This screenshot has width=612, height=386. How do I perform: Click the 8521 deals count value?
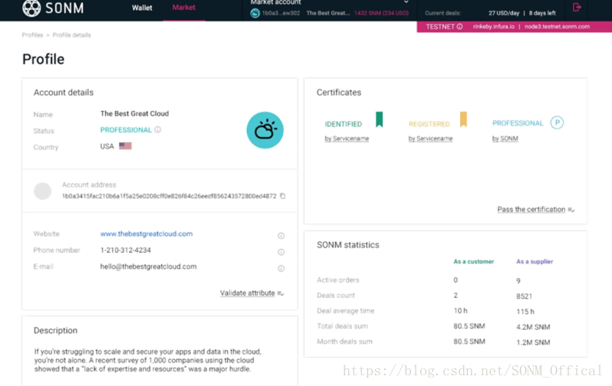[x=524, y=296]
